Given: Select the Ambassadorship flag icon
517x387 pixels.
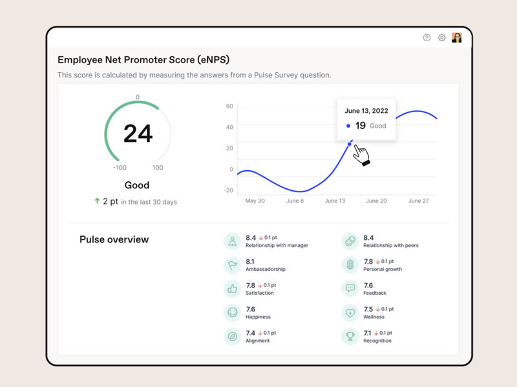Looking at the screenshot, I should [232, 265].
